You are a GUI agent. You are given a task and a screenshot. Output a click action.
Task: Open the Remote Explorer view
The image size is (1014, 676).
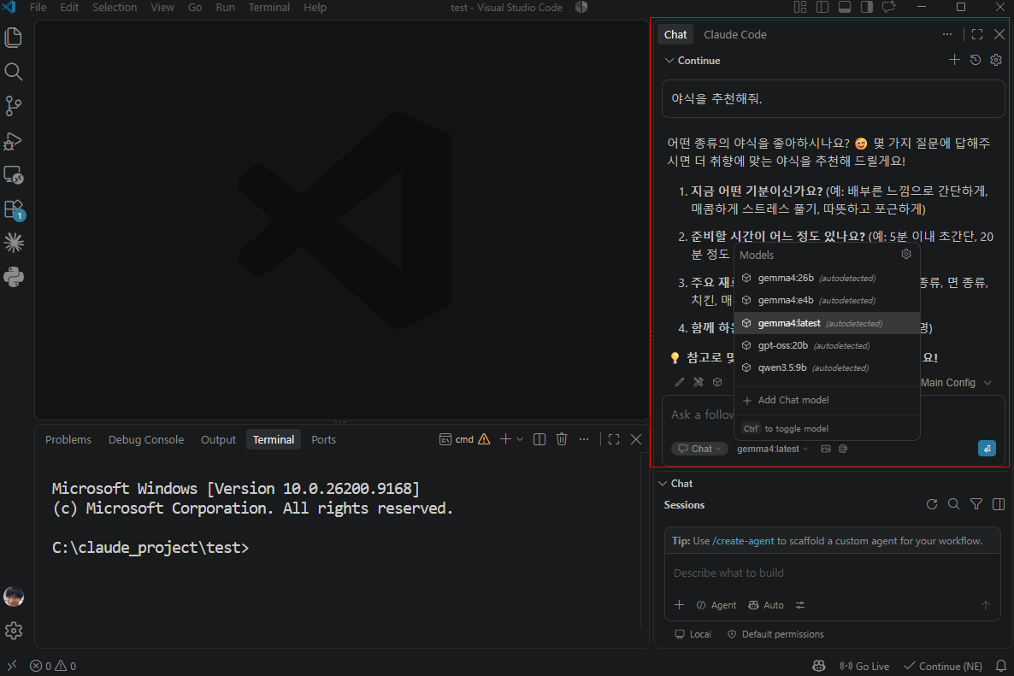tap(14, 174)
